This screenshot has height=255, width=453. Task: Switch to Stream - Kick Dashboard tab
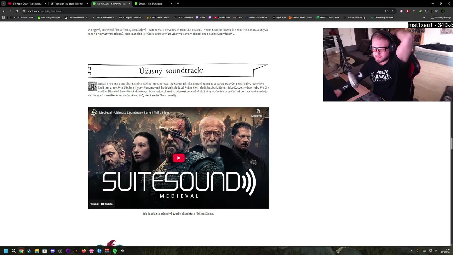tap(153, 4)
